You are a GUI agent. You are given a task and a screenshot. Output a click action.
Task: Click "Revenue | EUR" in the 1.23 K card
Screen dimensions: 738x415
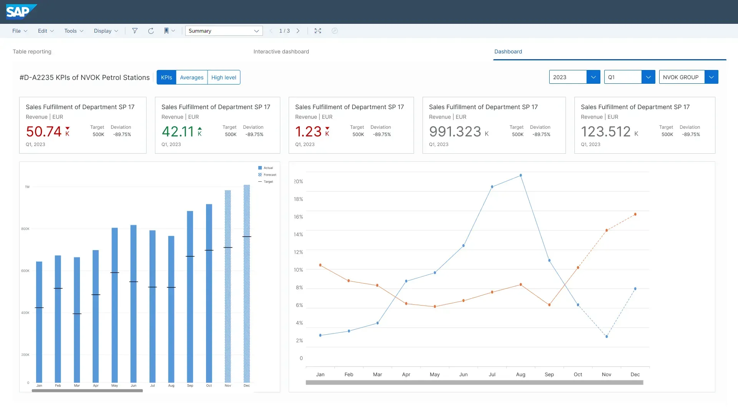click(x=314, y=117)
